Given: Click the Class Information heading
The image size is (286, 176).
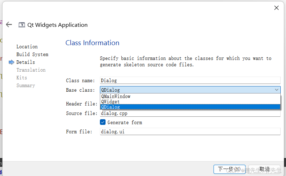Looking at the screenshot, I should coord(92,43).
